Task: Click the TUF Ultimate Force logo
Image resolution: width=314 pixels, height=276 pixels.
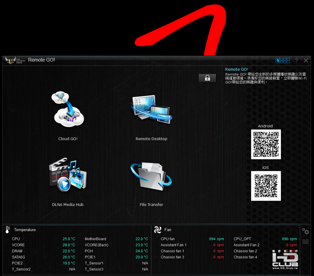Action: (15, 60)
